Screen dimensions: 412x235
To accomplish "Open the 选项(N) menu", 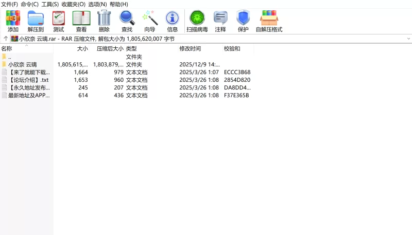I will click(x=97, y=5).
